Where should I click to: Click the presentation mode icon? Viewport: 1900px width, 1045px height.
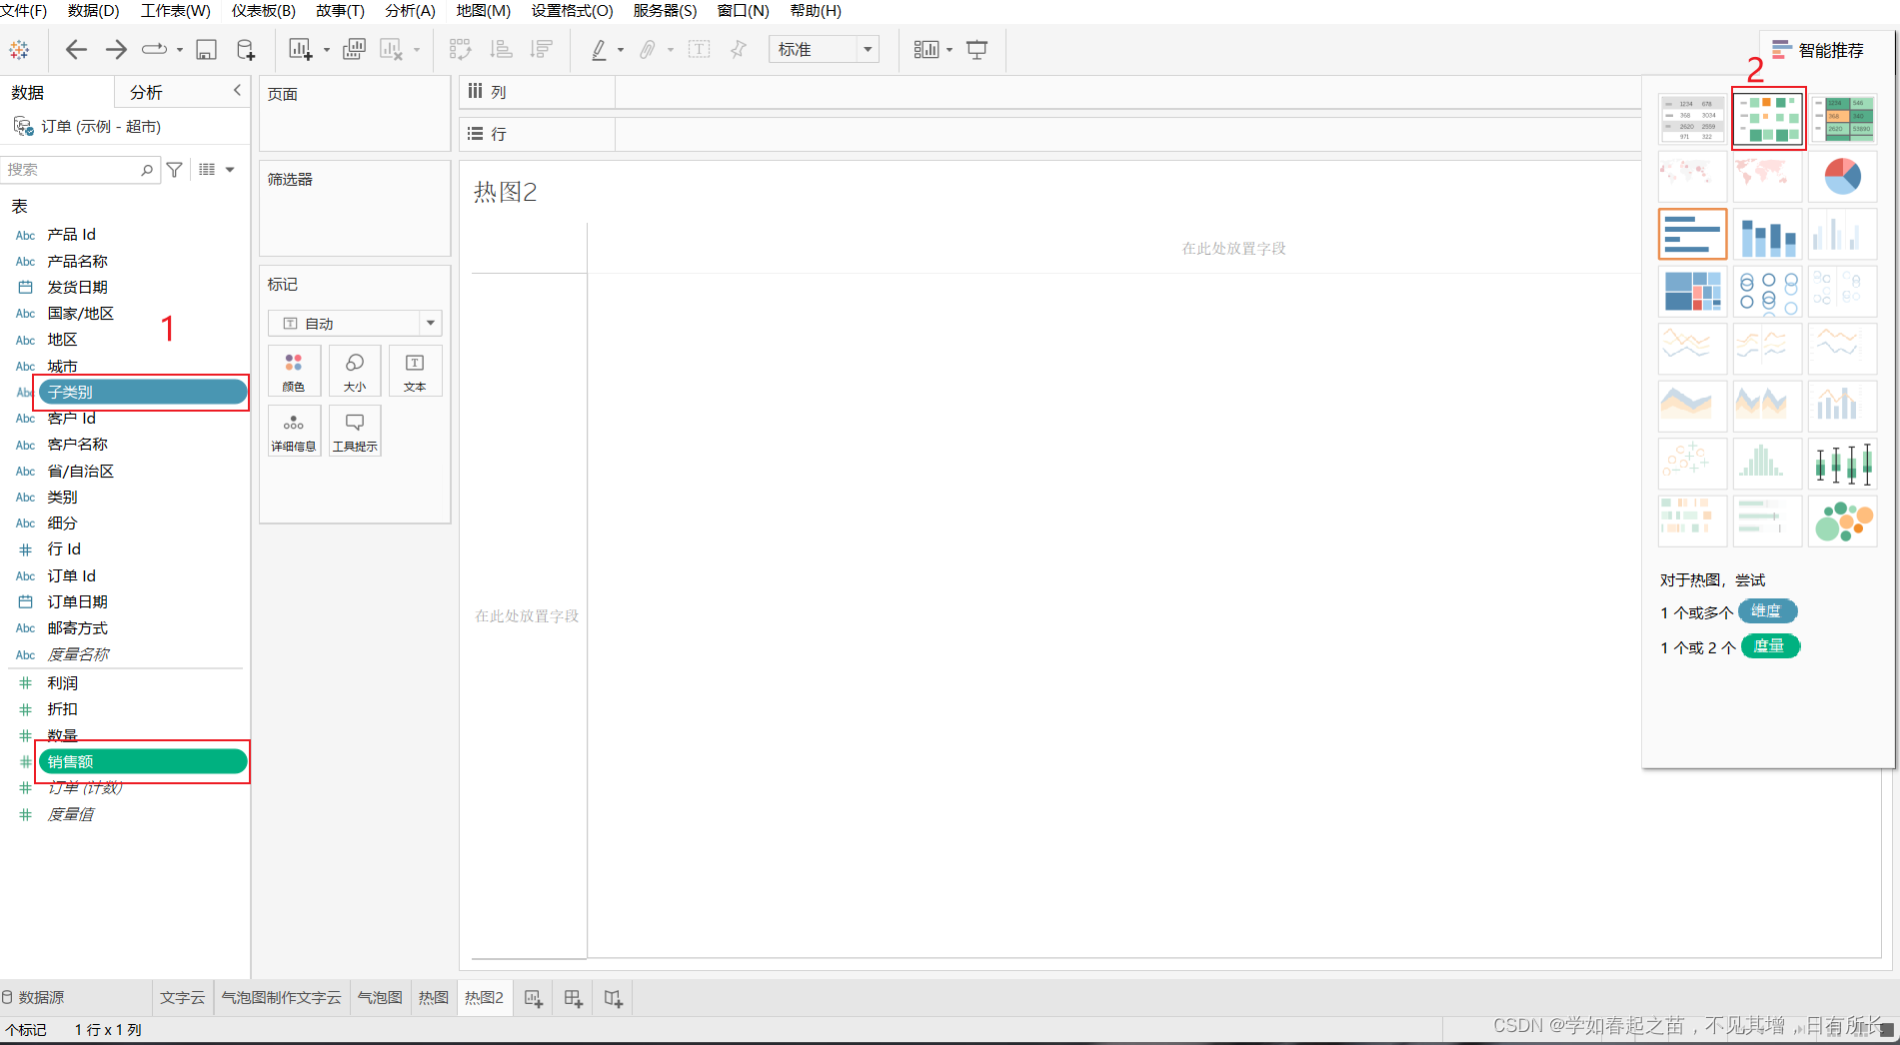click(x=977, y=49)
